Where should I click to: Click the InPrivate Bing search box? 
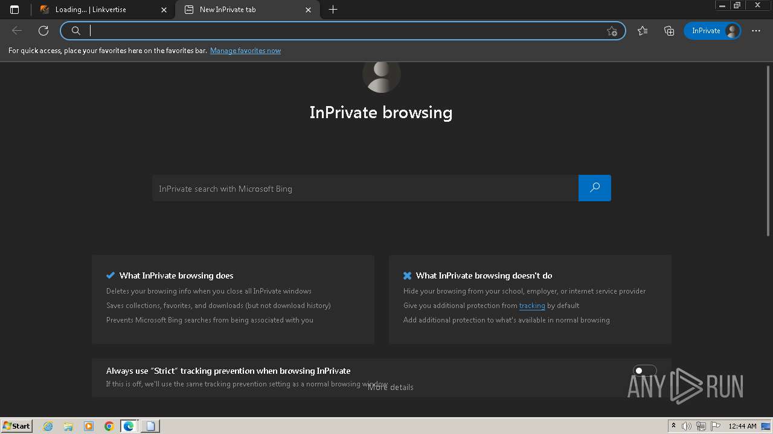click(x=365, y=188)
